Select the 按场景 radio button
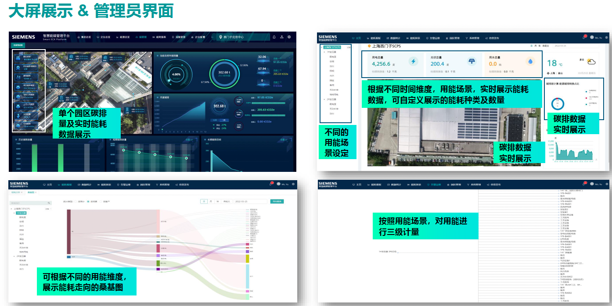612x306 pixels. [x=88, y=202]
